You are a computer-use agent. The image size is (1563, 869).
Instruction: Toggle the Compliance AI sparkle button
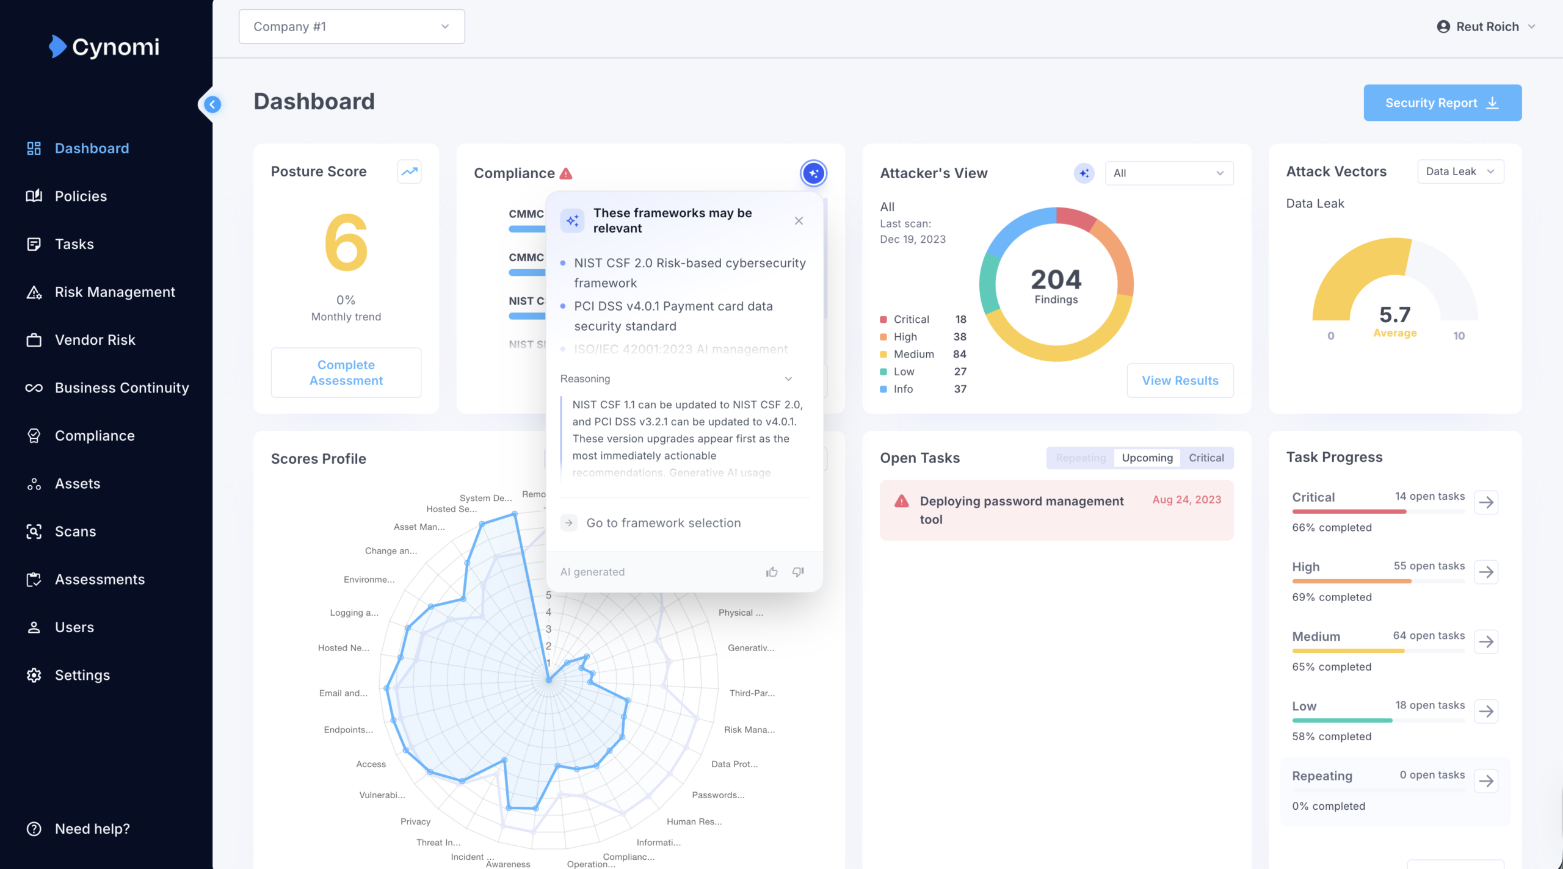click(813, 173)
